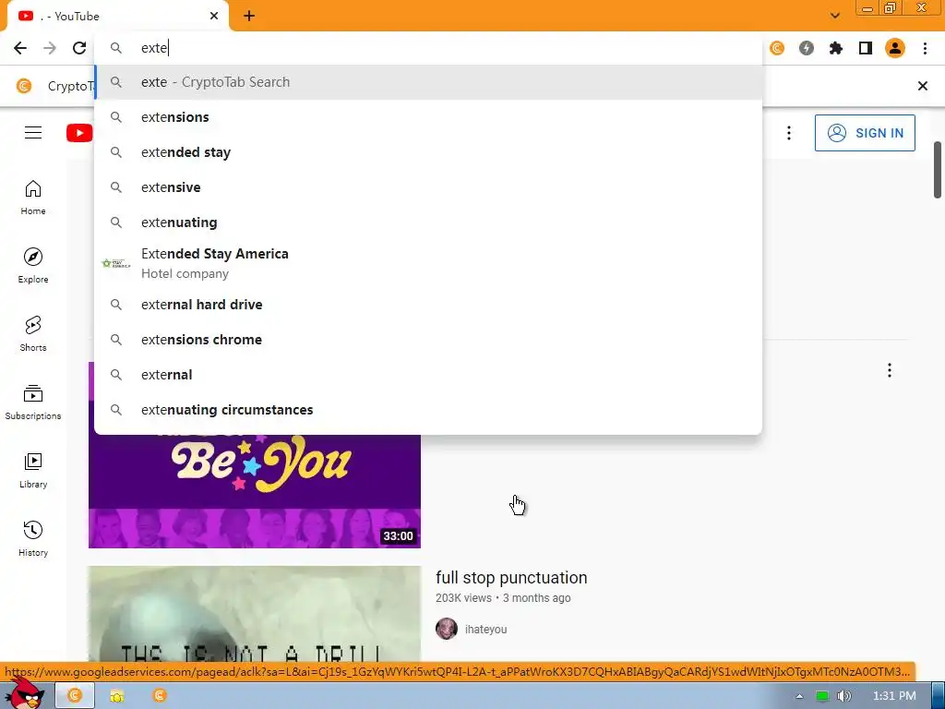The width and height of the screenshot is (945, 709).
Task: Open the Be You video thumbnail
Action: 255,491
